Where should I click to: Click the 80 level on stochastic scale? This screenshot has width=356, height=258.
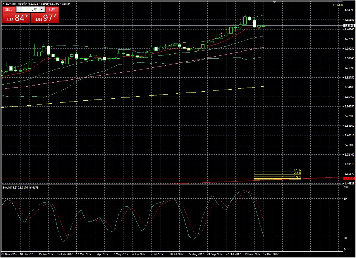[345, 199]
